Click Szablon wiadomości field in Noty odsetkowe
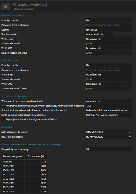 click(109, 79)
